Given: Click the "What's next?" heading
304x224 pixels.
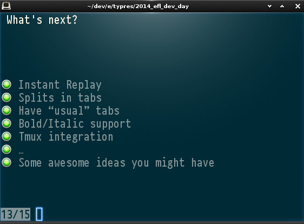Looking at the screenshot, I should 42,20.
